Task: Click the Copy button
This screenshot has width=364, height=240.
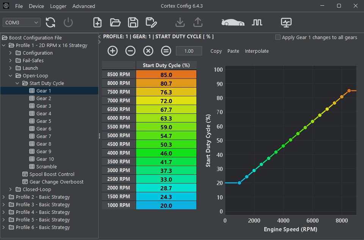Action: pyautogui.click(x=216, y=51)
